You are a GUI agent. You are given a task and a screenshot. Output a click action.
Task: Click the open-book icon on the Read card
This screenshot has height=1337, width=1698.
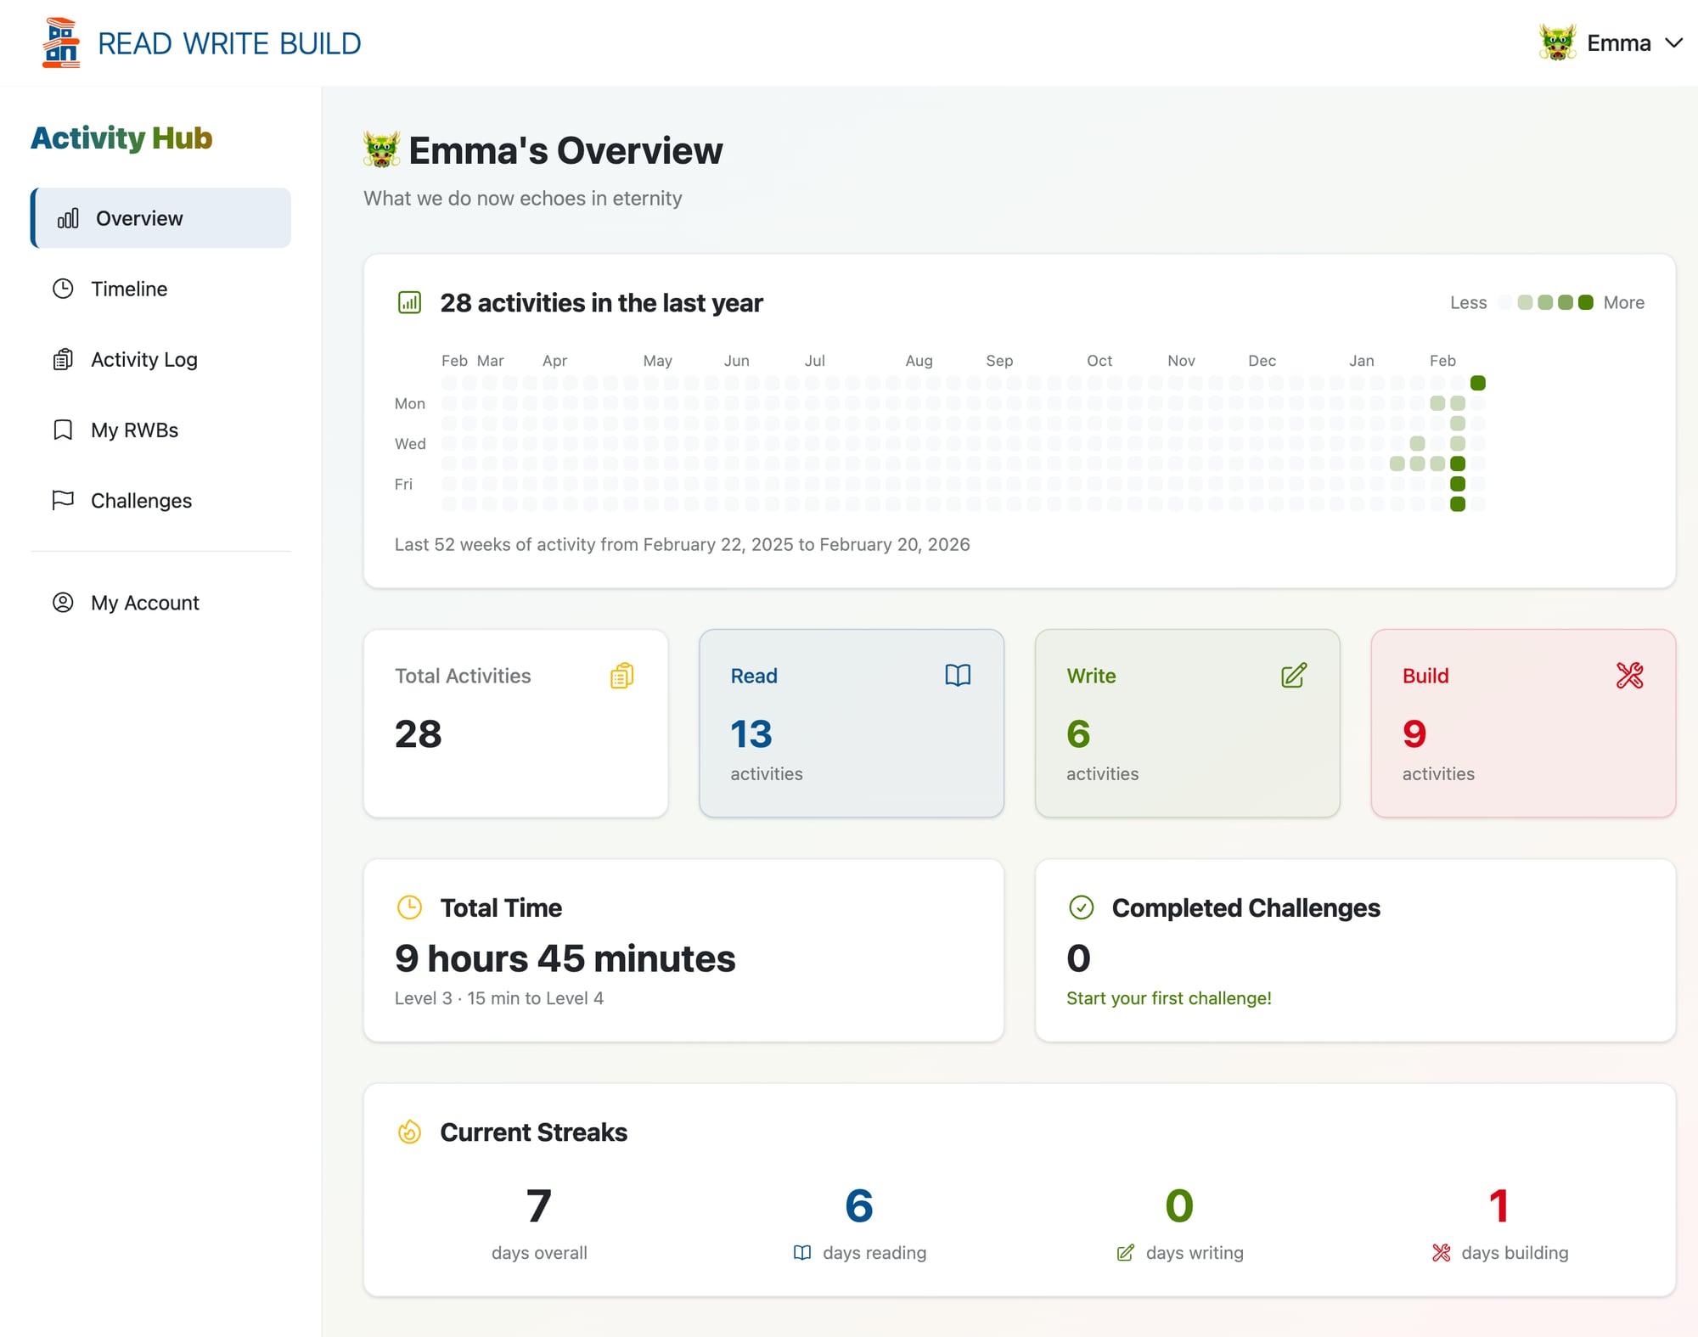(957, 676)
